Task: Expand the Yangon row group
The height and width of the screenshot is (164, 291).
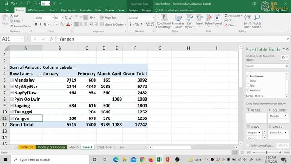Action: [12, 118]
